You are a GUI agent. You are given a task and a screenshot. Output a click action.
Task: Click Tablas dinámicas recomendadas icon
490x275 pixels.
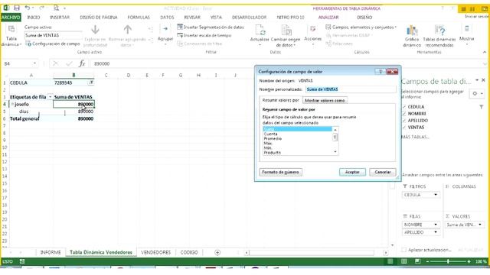(x=439, y=31)
